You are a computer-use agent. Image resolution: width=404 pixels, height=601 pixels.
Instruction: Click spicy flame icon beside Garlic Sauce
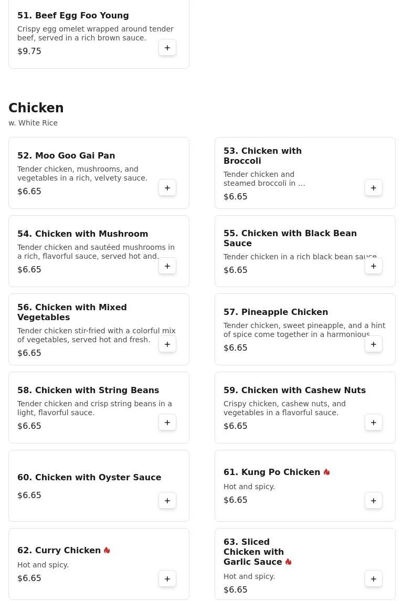(x=289, y=562)
